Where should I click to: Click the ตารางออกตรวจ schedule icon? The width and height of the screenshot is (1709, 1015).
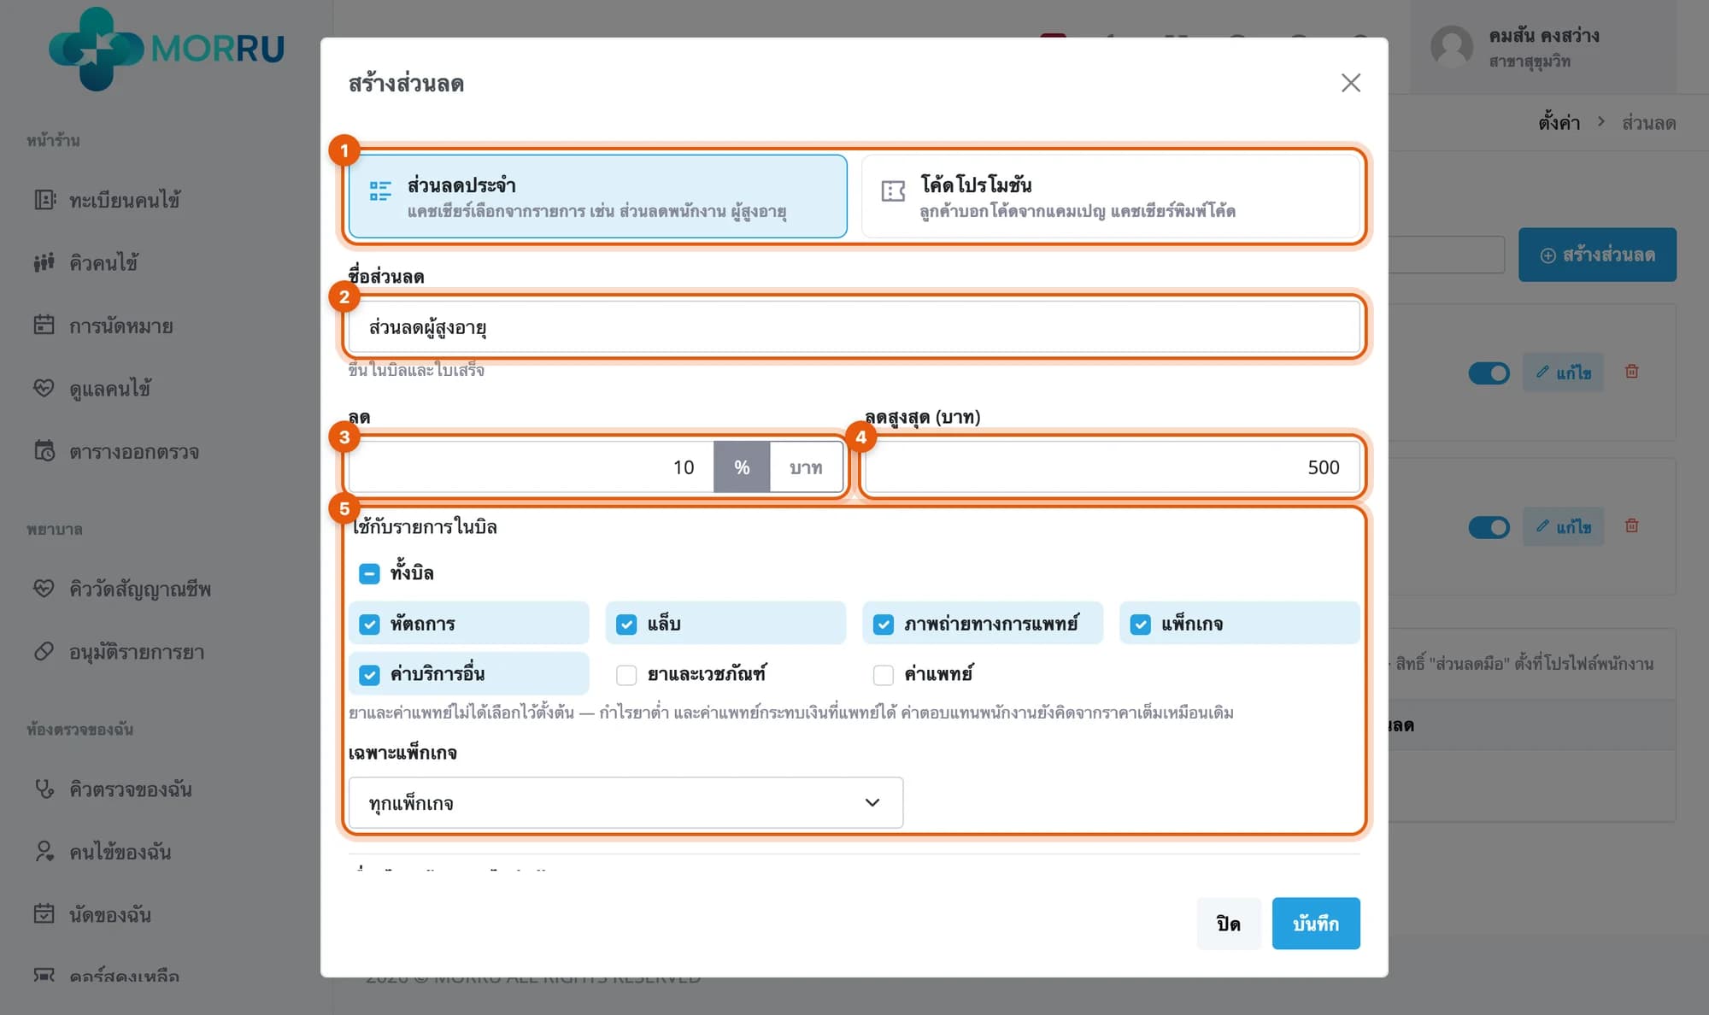click(44, 451)
